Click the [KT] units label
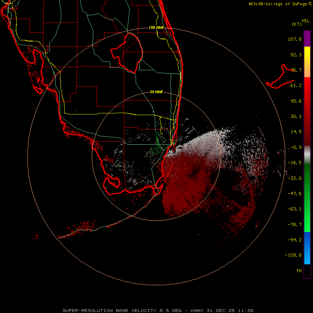Screen dimensions: 313x313 click(297, 24)
